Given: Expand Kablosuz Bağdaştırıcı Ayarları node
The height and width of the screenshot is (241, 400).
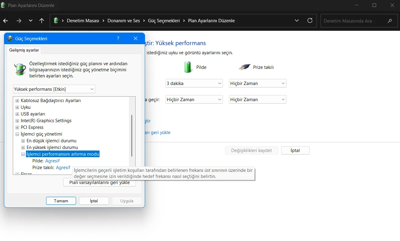Looking at the screenshot, I should (17, 101).
